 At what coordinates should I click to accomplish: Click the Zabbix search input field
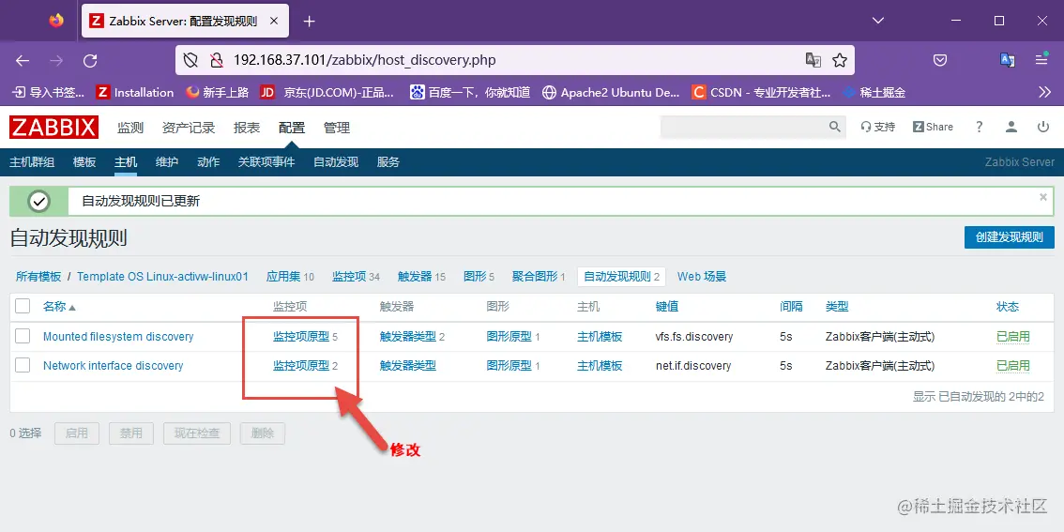point(743,127)
